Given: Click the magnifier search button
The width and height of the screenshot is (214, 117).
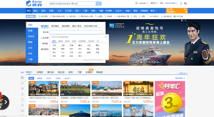Looking at the screenshot, I should (x=98, y=4).
